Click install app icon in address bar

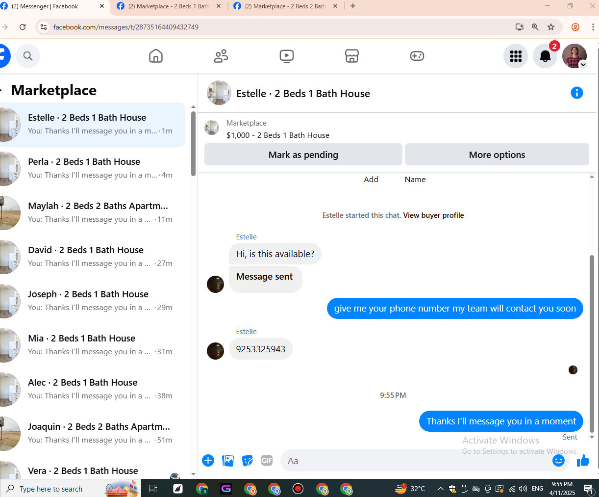[520, 27]
